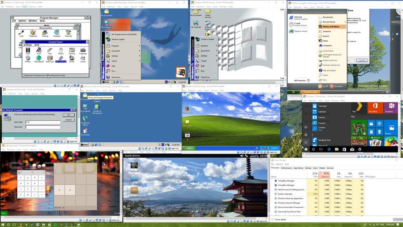Screen dimensions: 403x227
Task: Open Desktop icon in Windows 3.1 Control Panel
Action: (72, 51)
